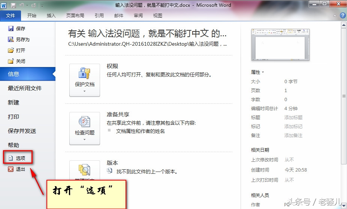Click the version document icon beside 找不到此文件的上一个版本

[109, 171]
